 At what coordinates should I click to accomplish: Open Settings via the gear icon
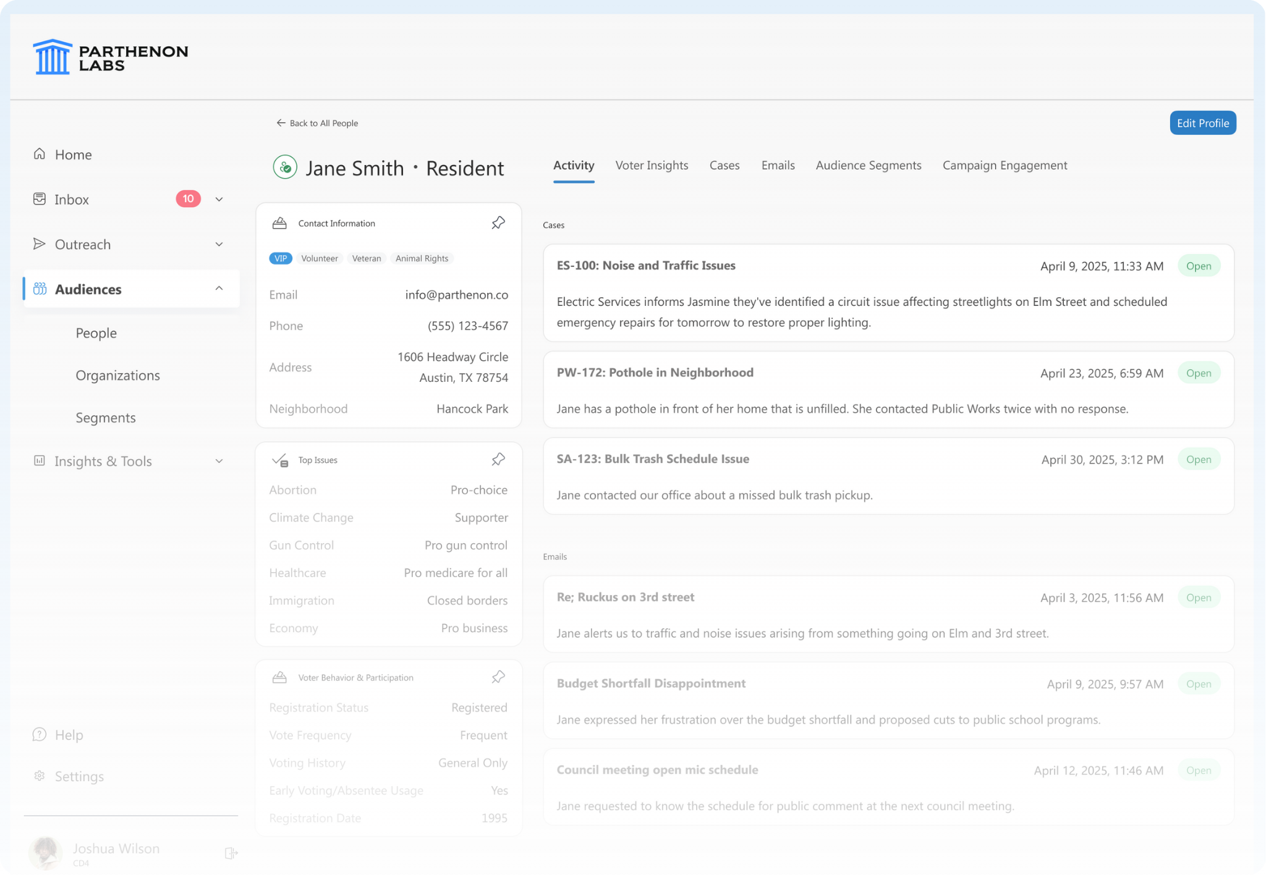40,776
